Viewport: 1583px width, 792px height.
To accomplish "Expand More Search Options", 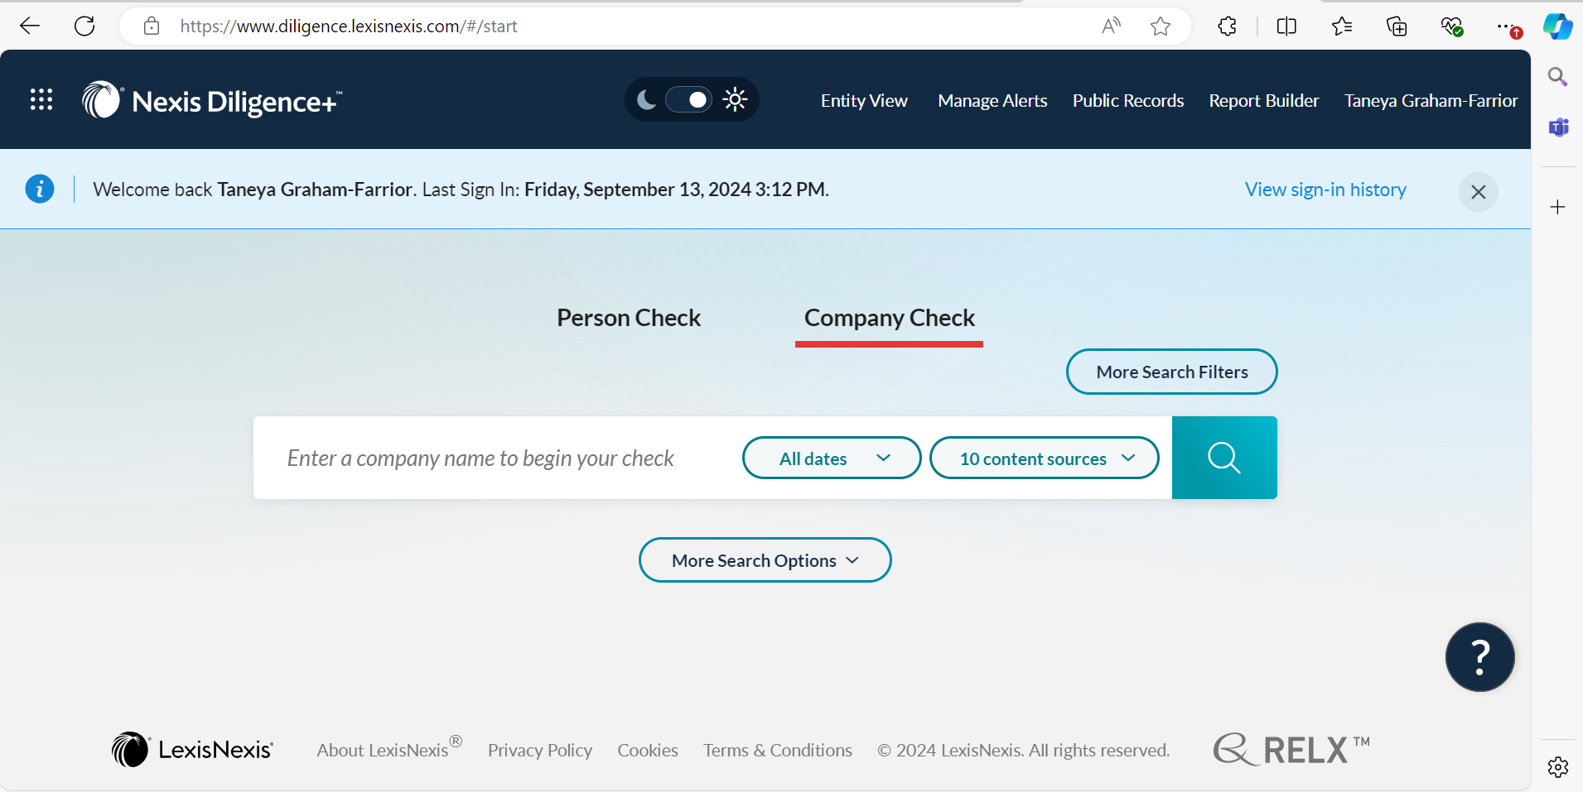I will [765, 560].
